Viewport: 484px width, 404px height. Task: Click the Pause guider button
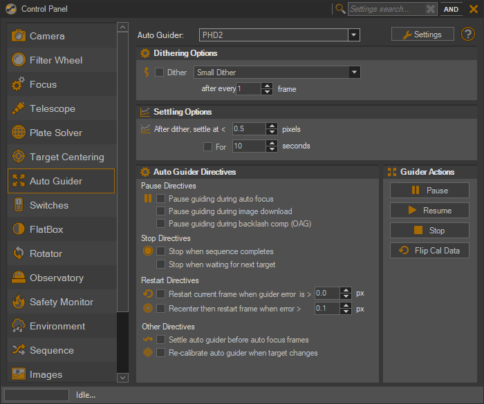429,190
